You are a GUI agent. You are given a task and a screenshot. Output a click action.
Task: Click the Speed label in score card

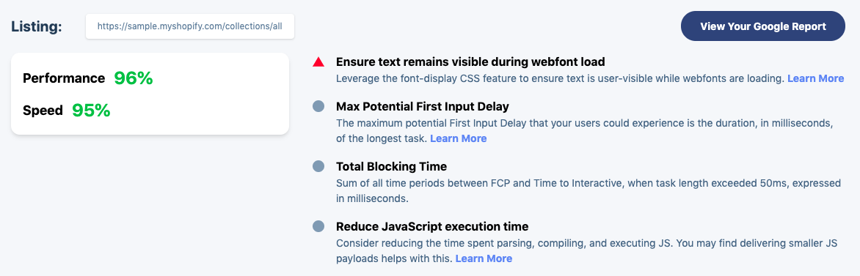[x=43, y=111]
